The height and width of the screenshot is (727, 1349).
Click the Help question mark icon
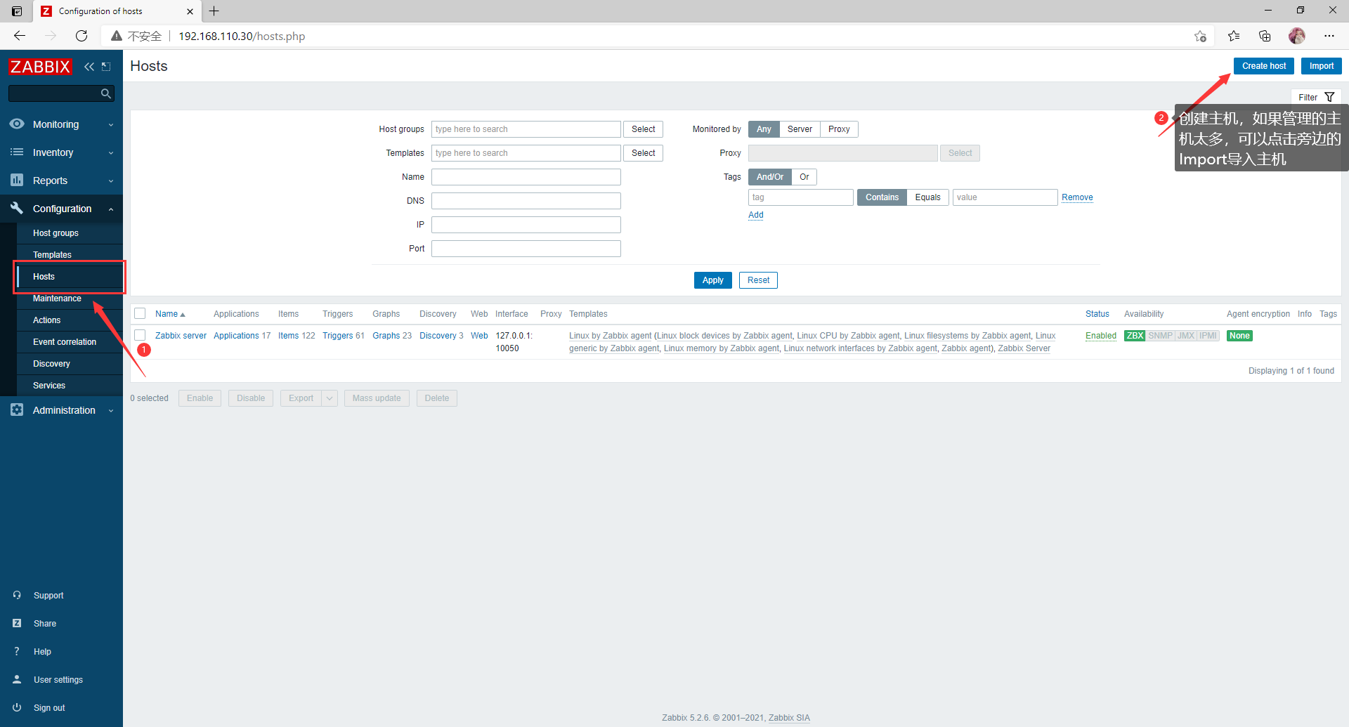17,651
